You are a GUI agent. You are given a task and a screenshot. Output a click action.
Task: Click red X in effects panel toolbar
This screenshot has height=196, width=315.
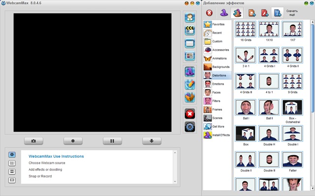click(x=209, y=13)
